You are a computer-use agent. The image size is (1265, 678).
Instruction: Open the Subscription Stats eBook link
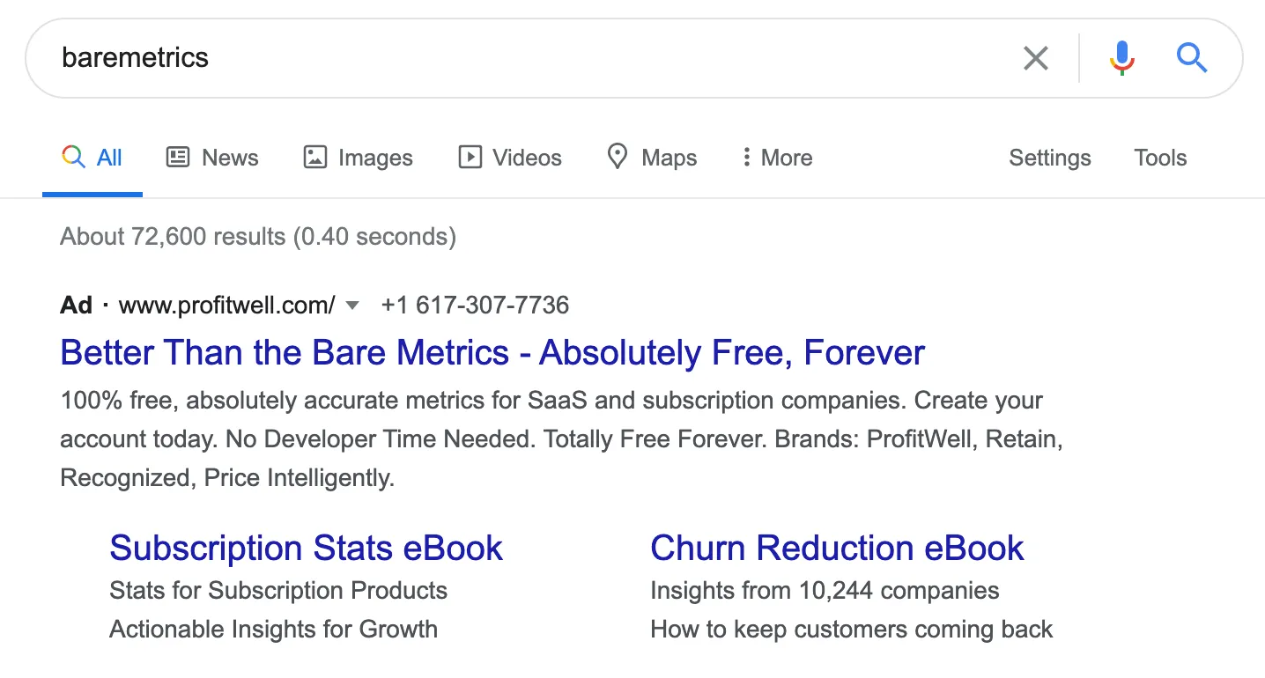point(306,548)
